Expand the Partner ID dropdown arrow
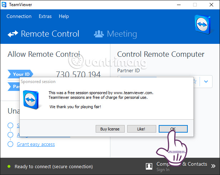Image resolution: width=220 pixels, height=175 pixels. [206, 82]
